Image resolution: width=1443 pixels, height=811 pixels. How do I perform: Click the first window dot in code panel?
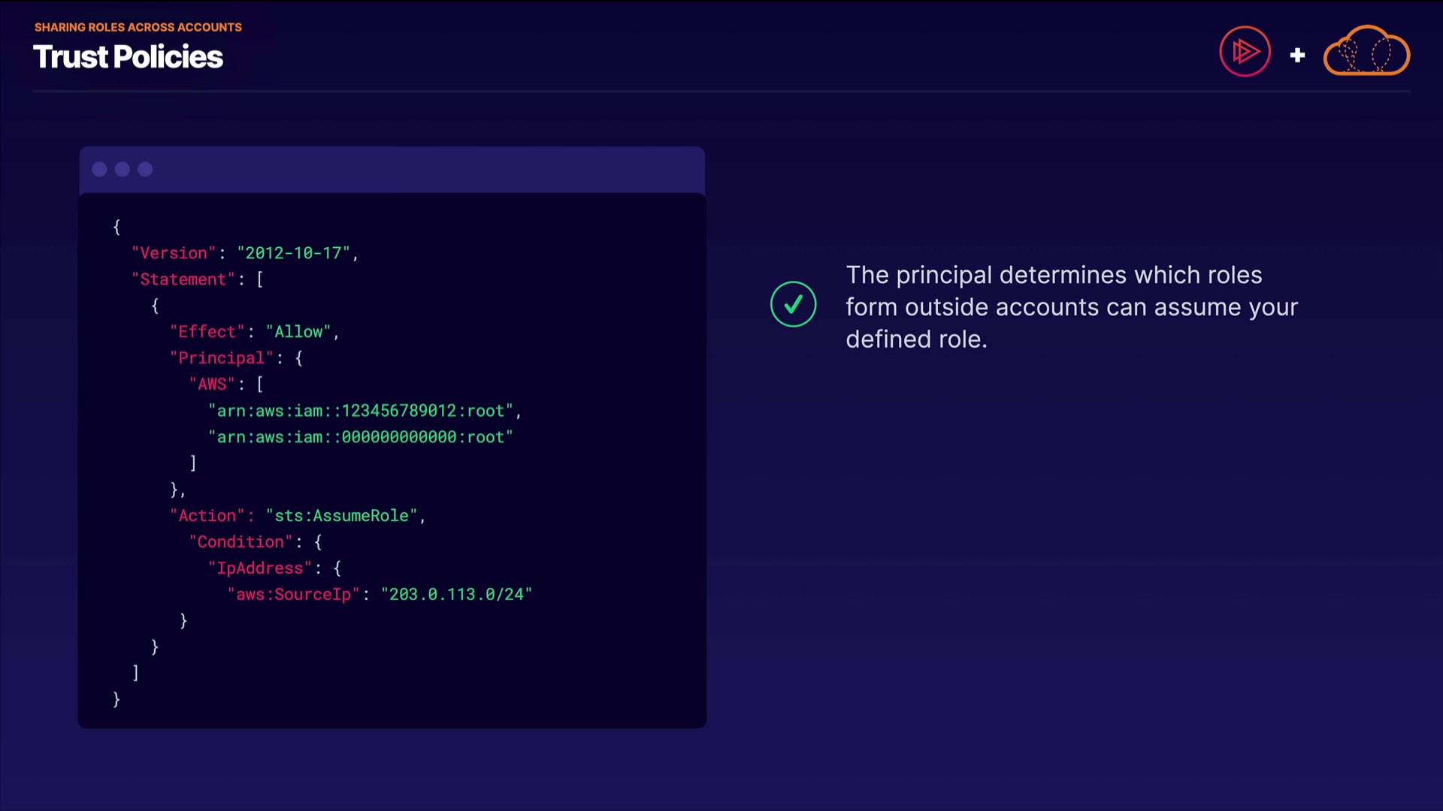click(x=99, y=170)
